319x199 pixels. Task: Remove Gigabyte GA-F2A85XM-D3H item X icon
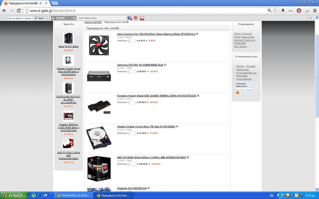coord(149,188)
